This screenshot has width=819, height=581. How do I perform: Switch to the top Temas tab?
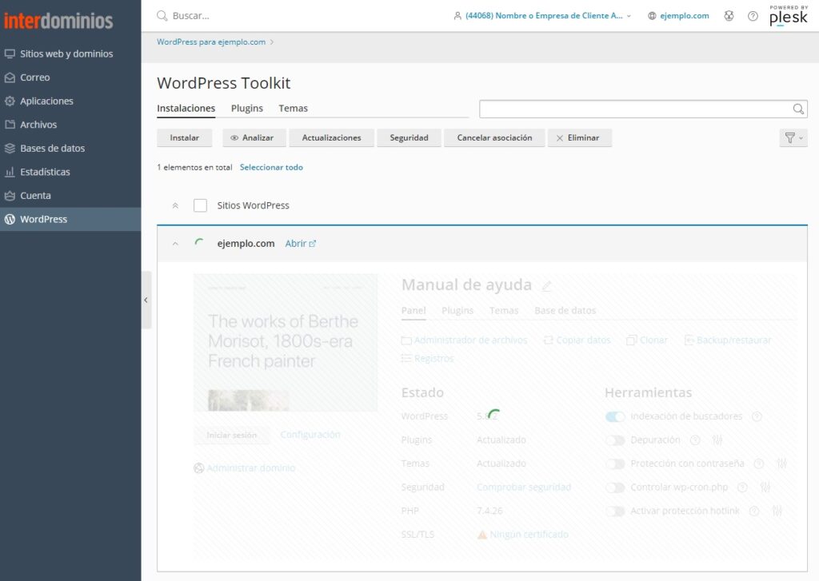[293, 108]
